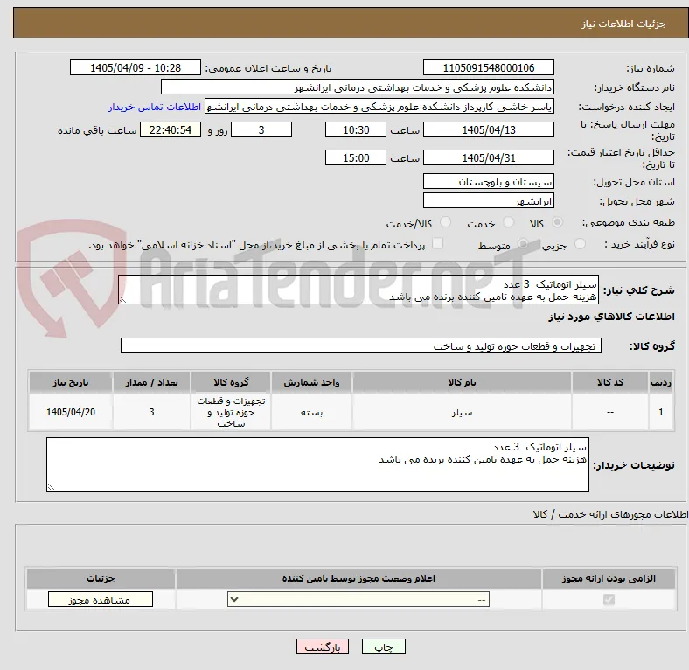Image resolution: width=689 pixels, height=670 pixels.
Task: Click the الزامی بودن ارائه مجوز header
Action: click(609, 578)
